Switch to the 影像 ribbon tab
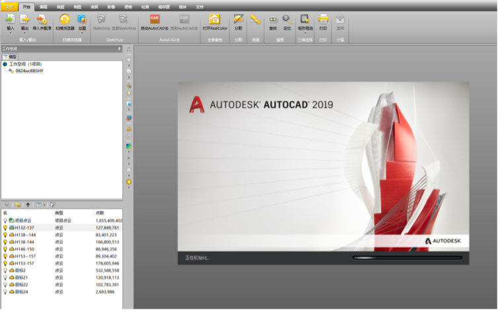Viewport: 500px width, 312px height. [x=111, y=7]
